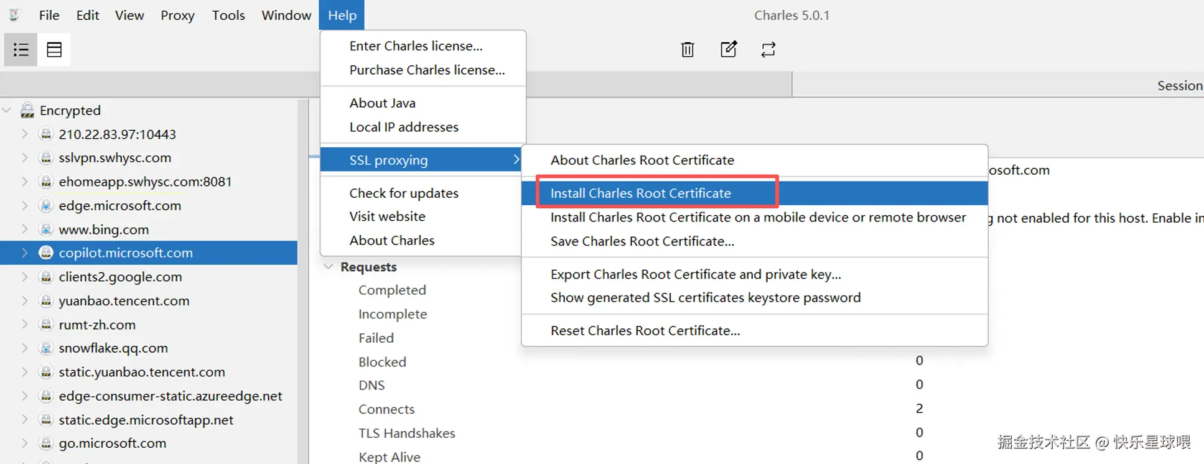
Task: Expand the 210.22.83.97:10443 host node
Action: coord(25,134)
